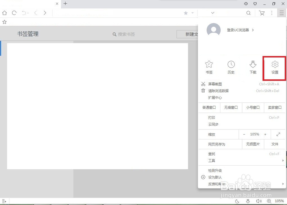Open the 历史 (History) icon

pyautogui.click(x=231, y=68)
